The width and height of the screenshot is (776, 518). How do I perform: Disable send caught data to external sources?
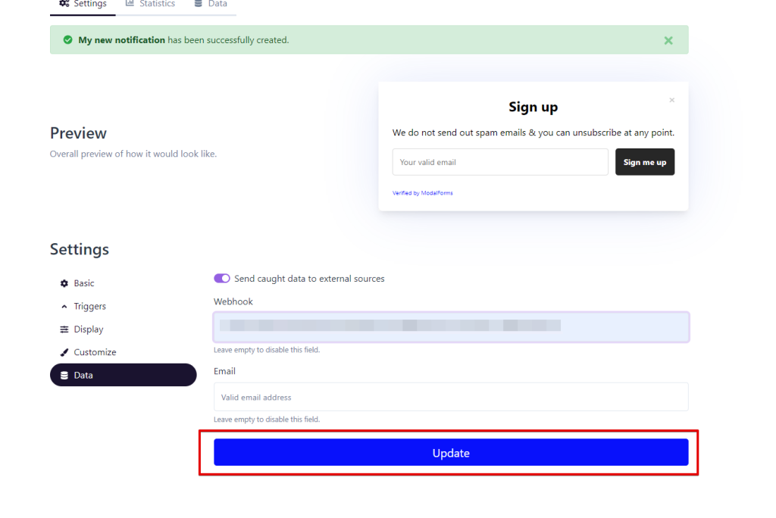[222, 279]
